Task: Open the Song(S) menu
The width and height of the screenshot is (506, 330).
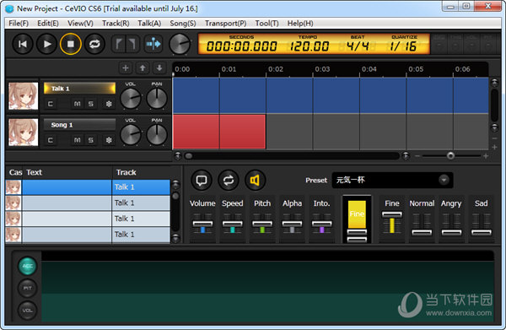Action: [x=183, y=24]
